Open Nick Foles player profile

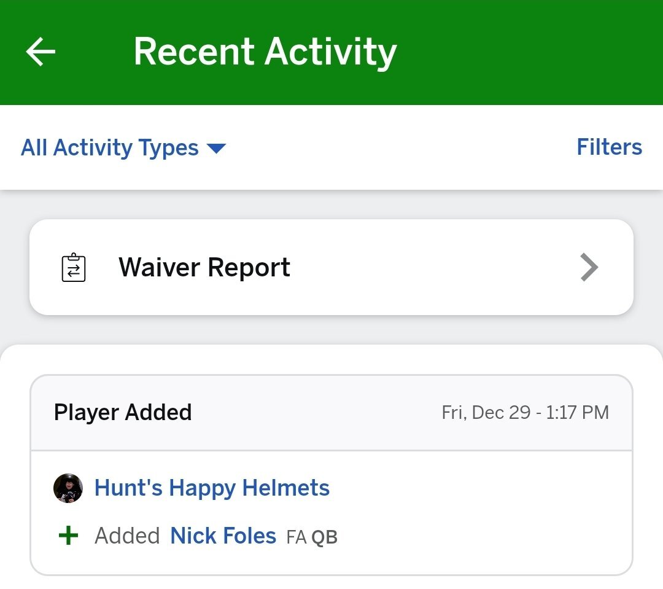click(223, 536)
